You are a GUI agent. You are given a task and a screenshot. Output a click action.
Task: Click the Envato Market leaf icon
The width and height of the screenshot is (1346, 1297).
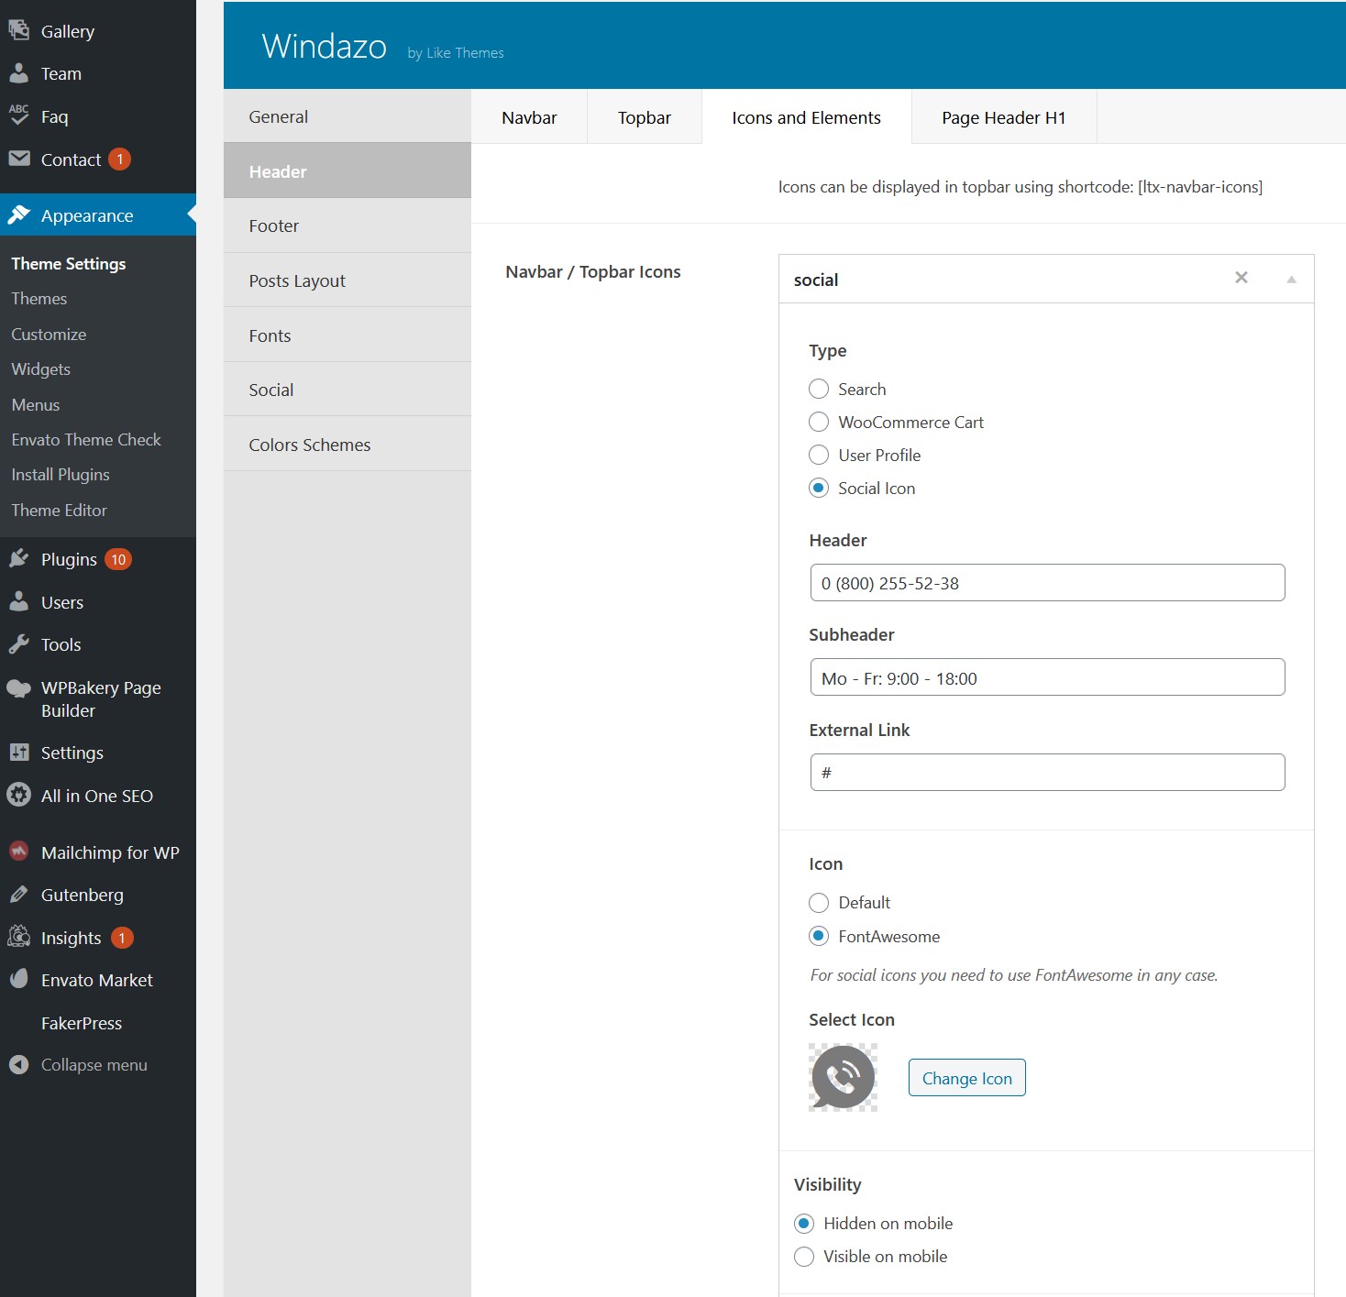(18, 980)
